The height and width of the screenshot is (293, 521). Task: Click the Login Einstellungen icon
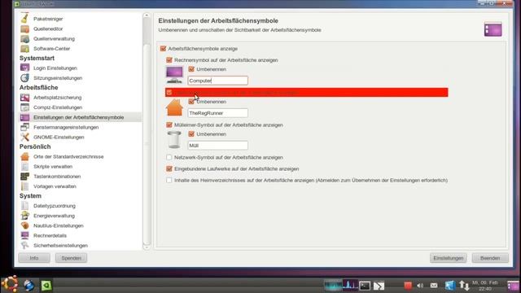tap(24, 68)
